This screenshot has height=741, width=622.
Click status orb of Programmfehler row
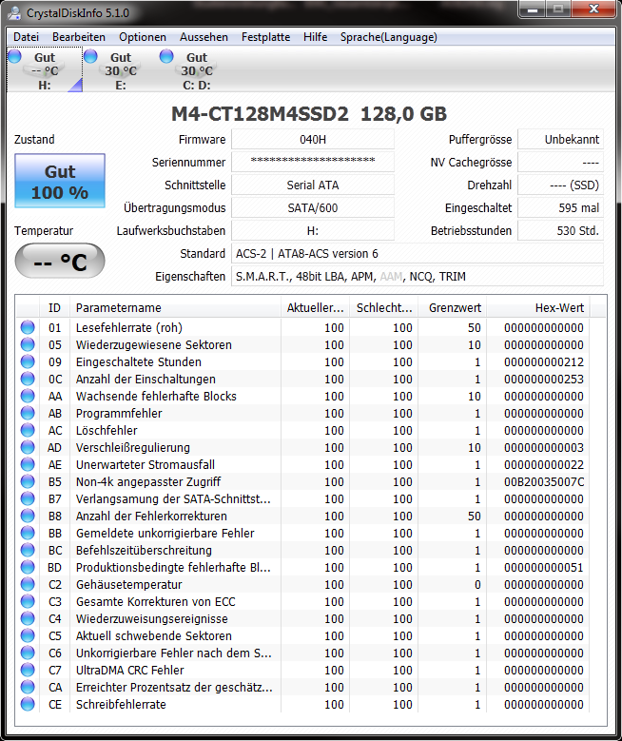point(28,413)
